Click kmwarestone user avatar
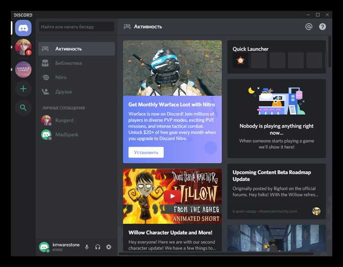 pyautogui.click(x=44, y=247)
